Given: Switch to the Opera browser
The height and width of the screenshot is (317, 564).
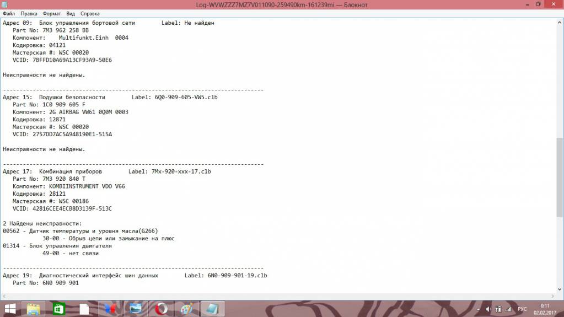Looking at the screenshot, I should point(160,309).
